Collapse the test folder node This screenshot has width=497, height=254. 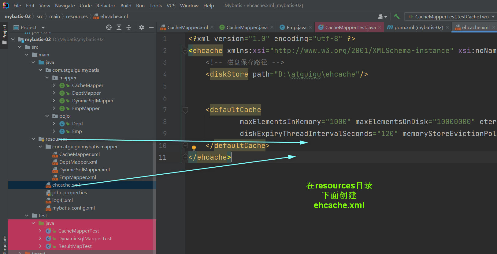click(27, 215)
